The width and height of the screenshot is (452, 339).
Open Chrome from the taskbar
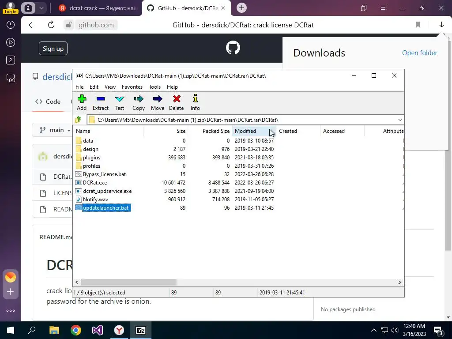click(76, 330)
